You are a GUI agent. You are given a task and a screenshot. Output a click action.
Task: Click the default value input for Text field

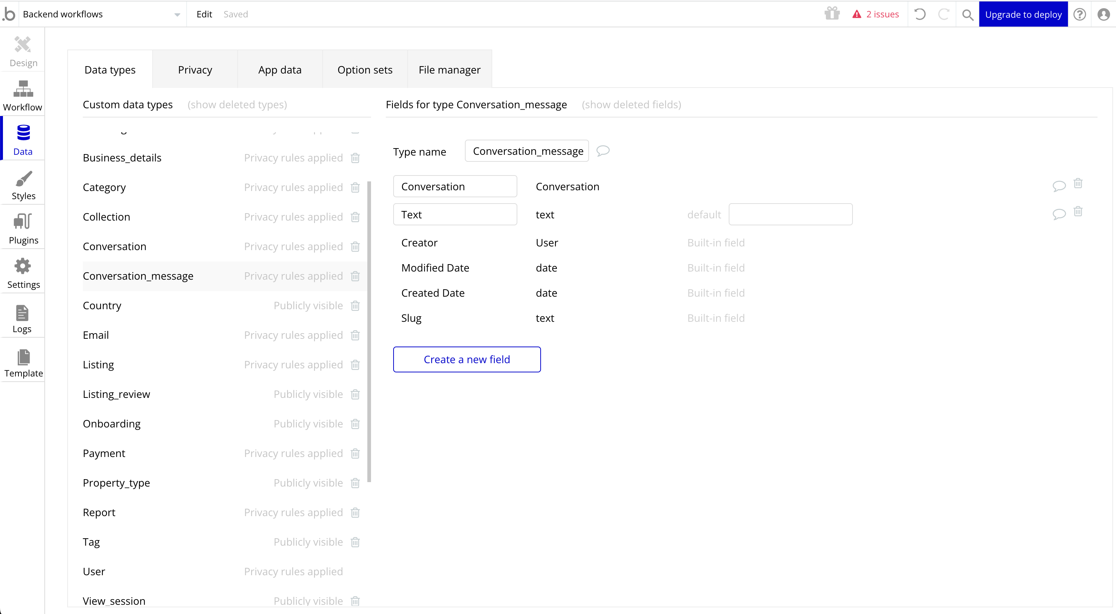790,214
